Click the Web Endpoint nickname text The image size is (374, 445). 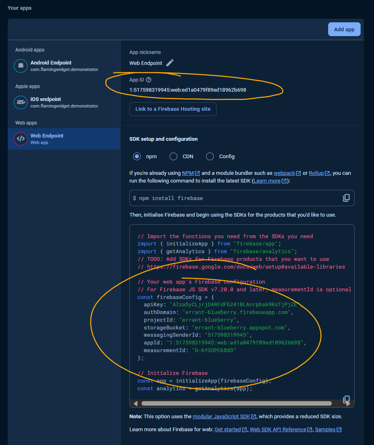click(146, 63)
